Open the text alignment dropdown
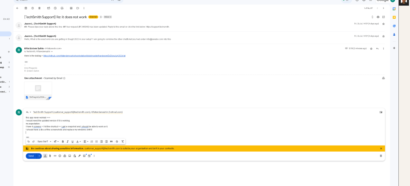This screenshot has height=186, width=410. pos(86,142)
